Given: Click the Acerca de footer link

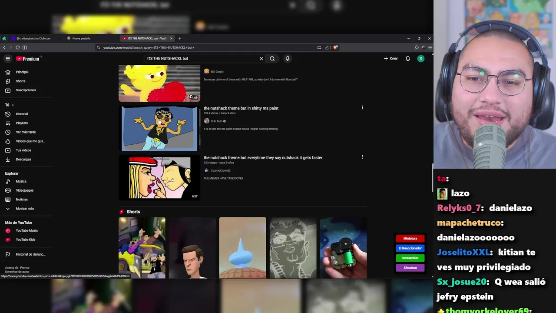Looking at the screenshot, I should pos(11,268).
